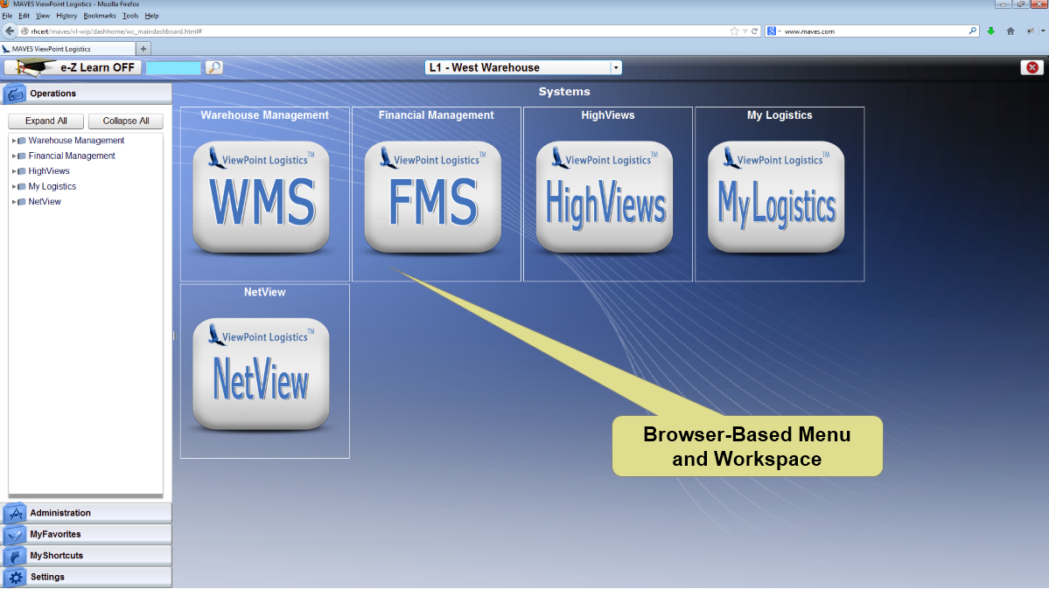This screenshot has width=1049, height=589.
Task: Click the MyShortcuts panel icon
Action: click(x=15, y=556)
